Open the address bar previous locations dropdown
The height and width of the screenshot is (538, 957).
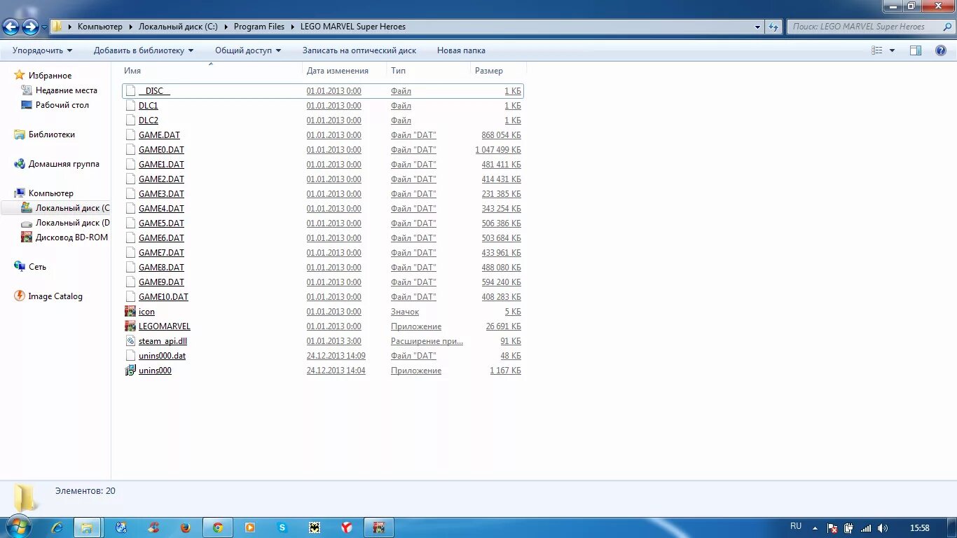tap(758, 27)
